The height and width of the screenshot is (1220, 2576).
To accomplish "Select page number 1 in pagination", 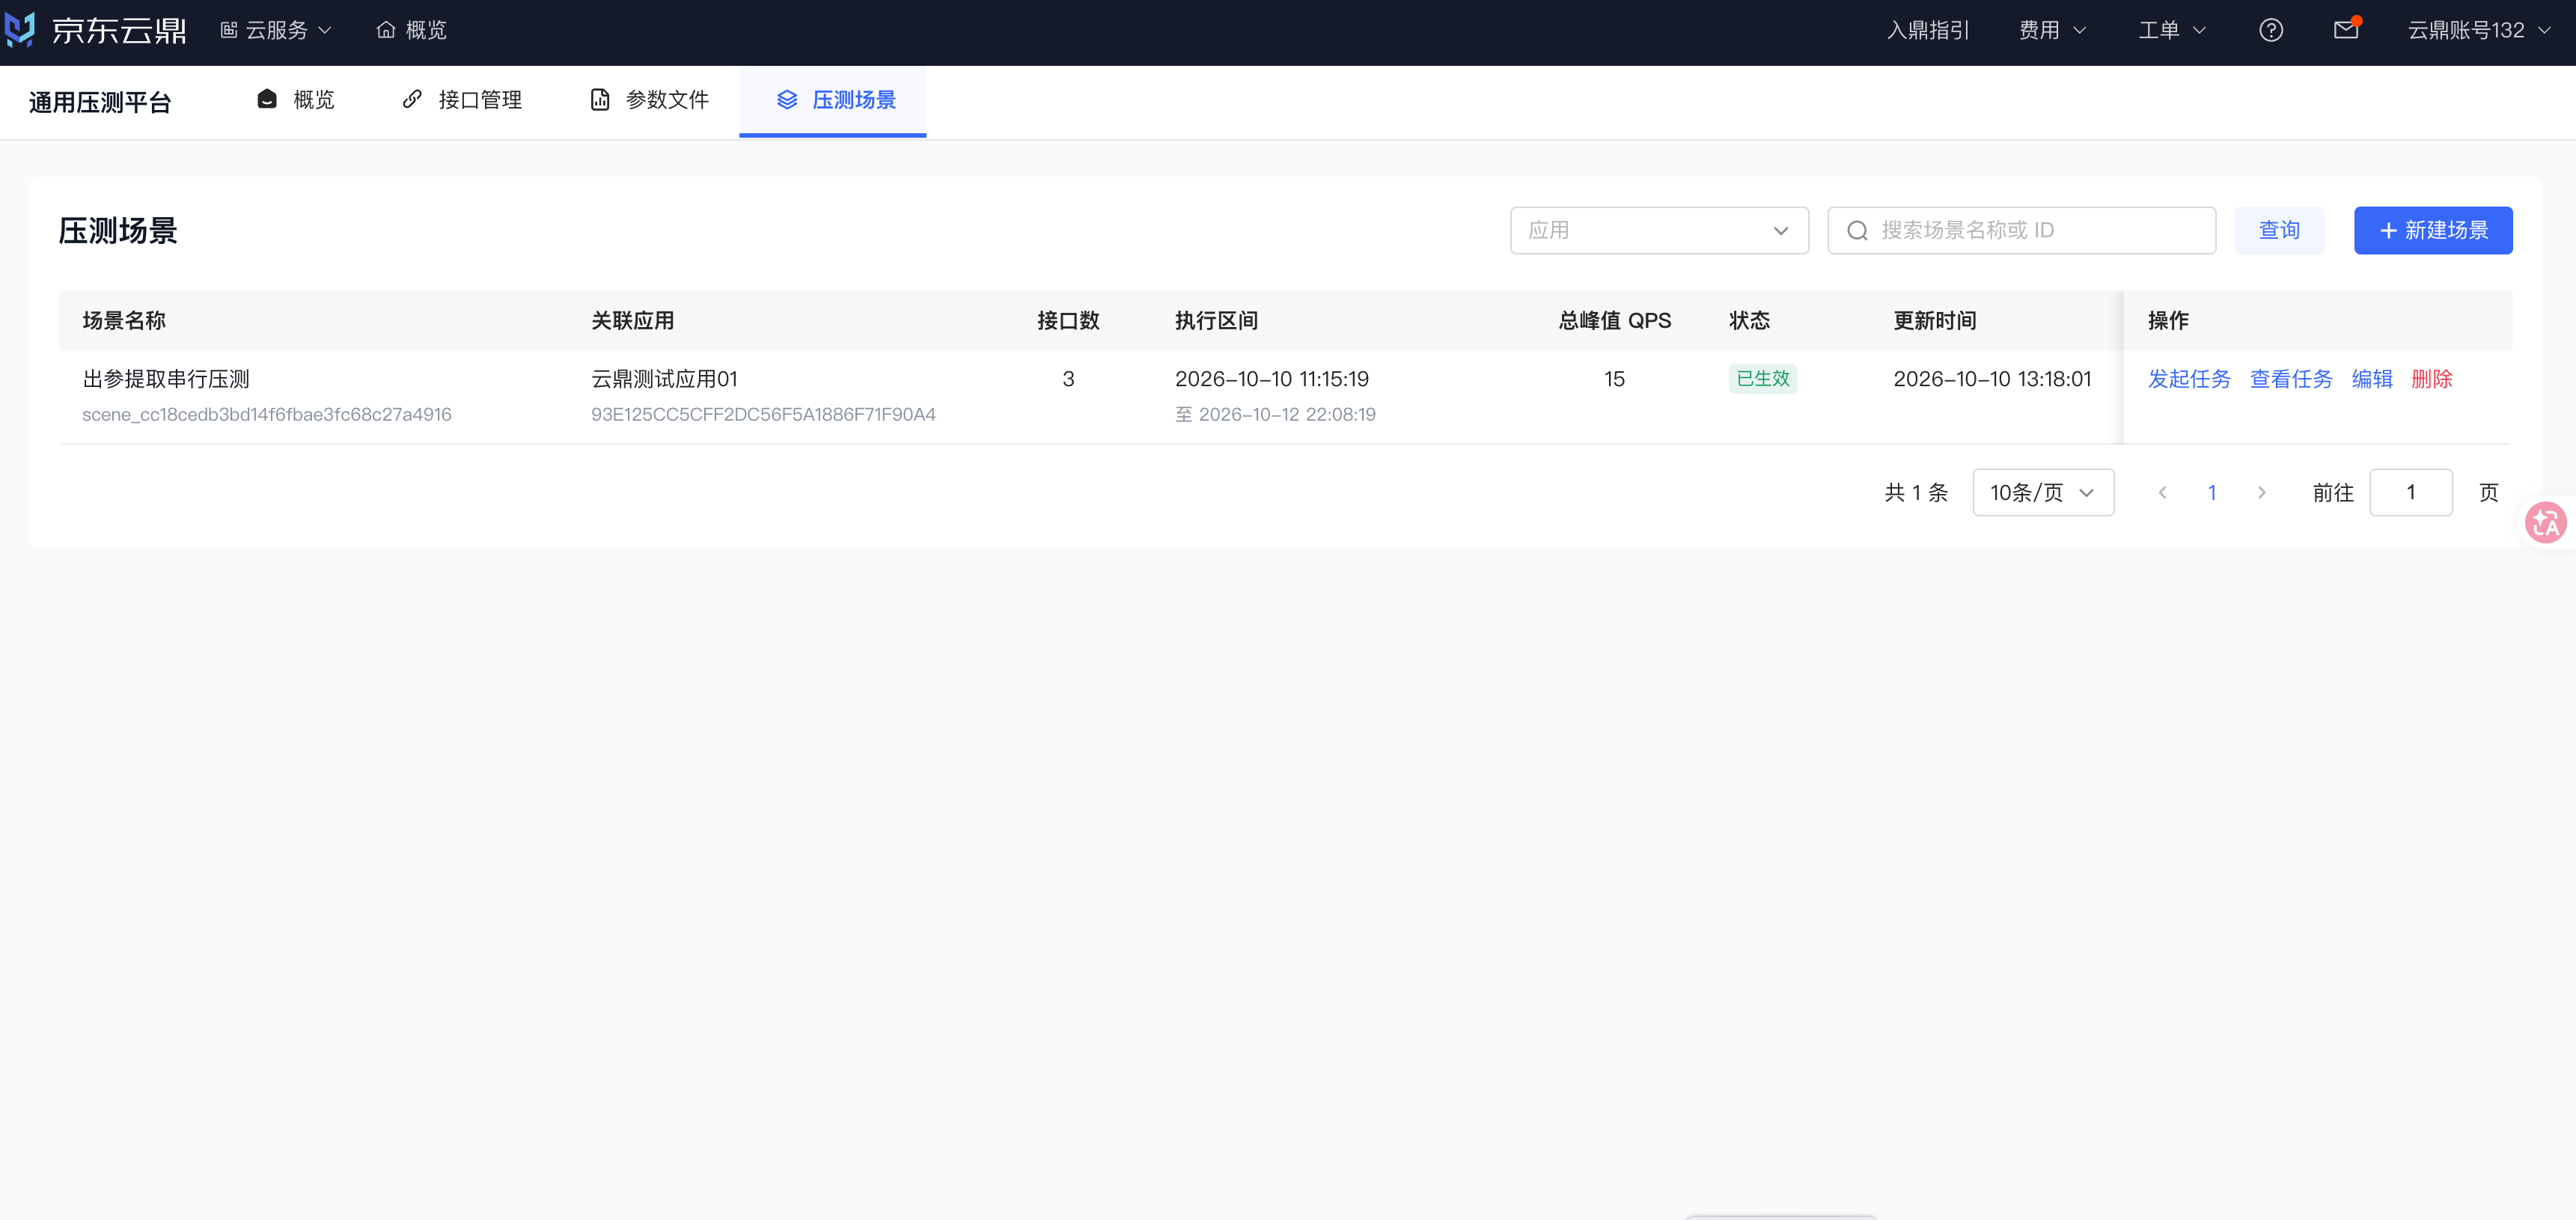I will click(2212, 493).
